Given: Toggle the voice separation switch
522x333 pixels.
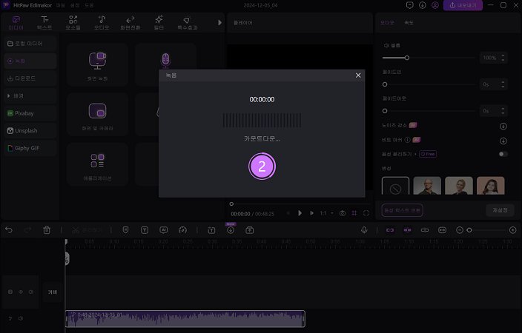Looking at the screenshot, I should [x=503, y=154].
